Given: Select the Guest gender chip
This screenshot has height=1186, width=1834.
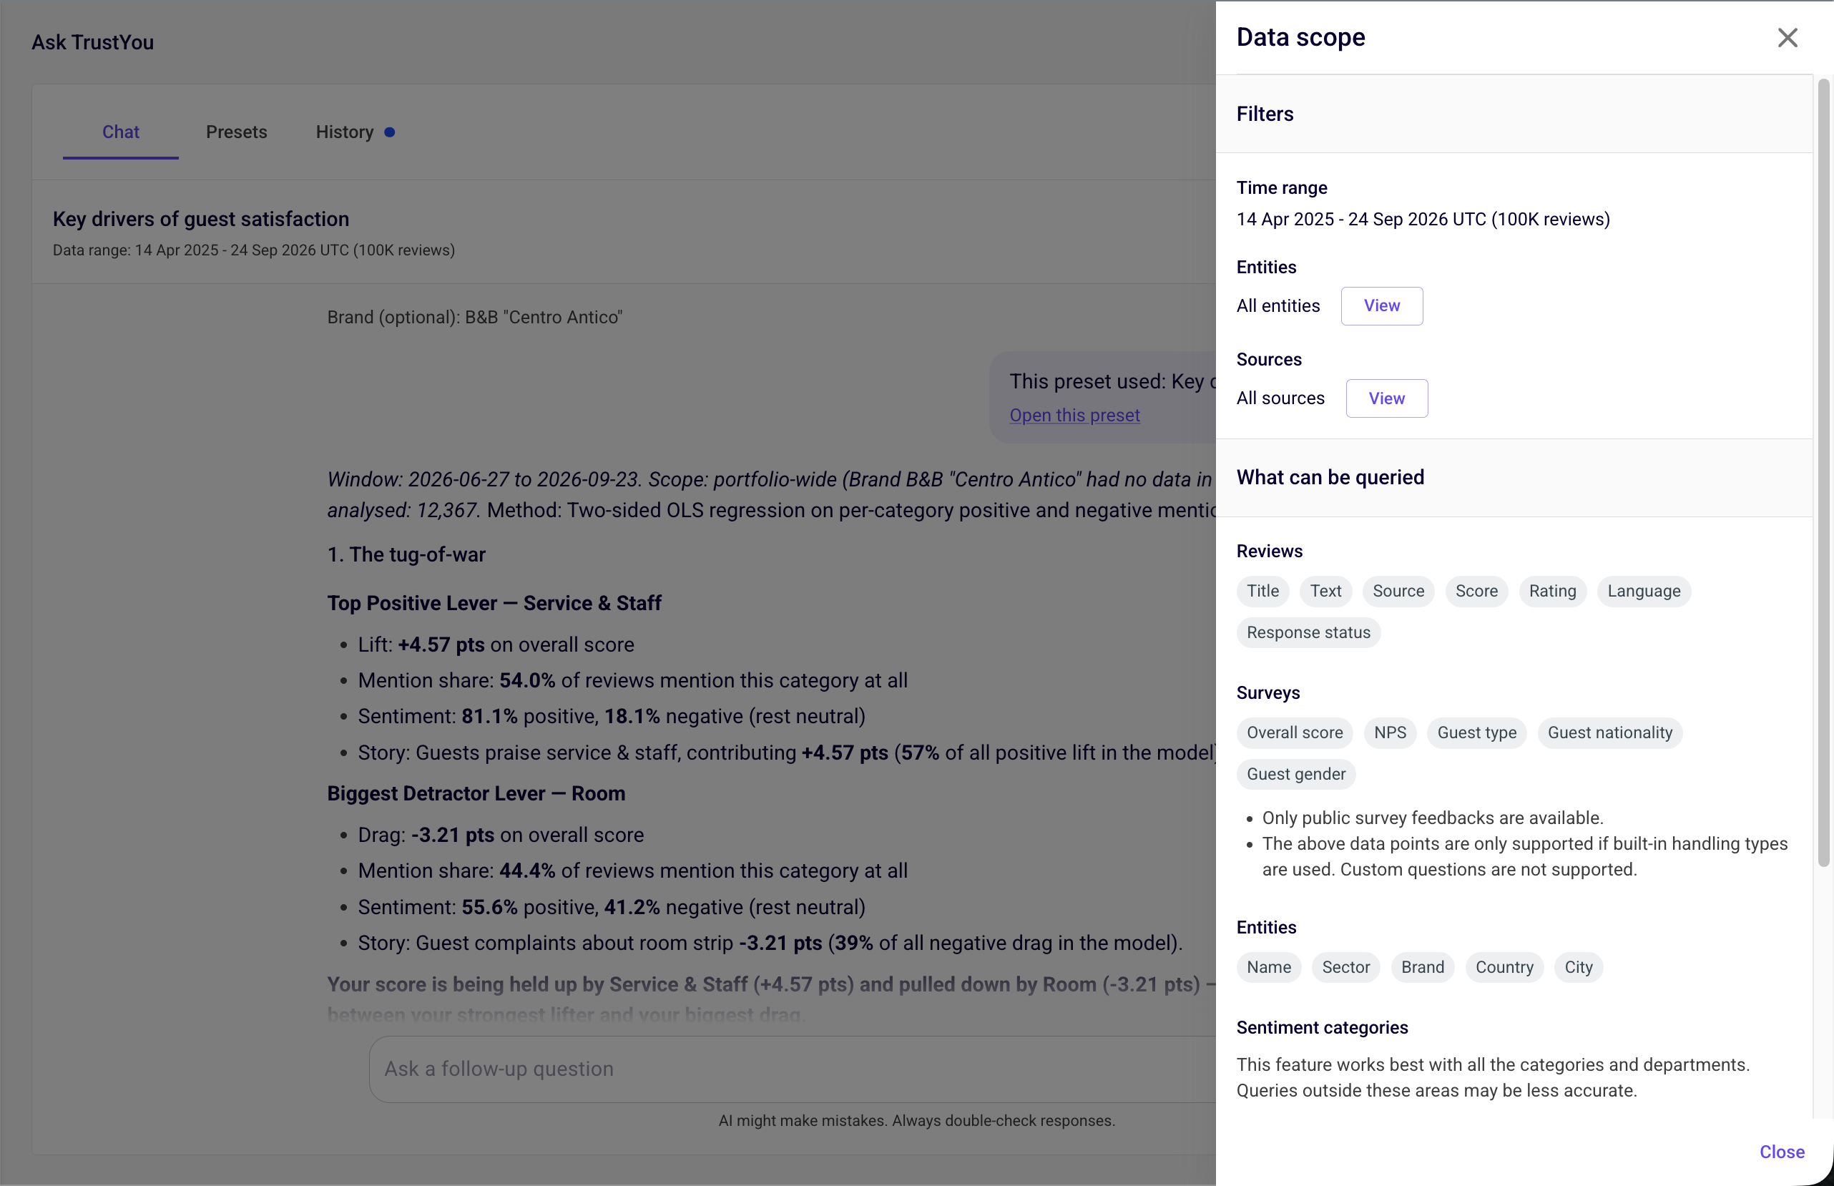Looking at the screenshot, I should click(1296, 775).
